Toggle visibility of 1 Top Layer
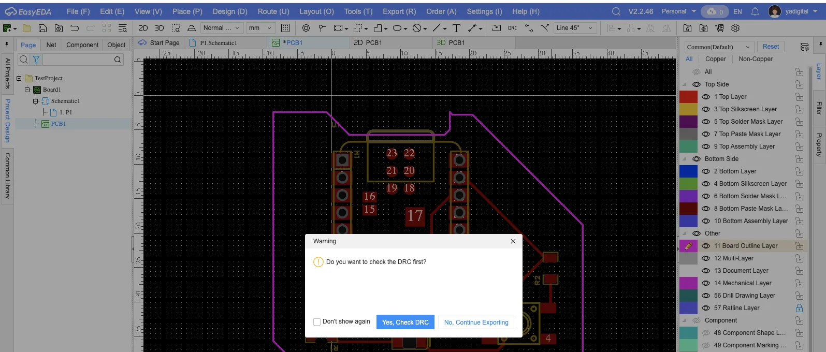Screen dimensions: 826x352 point(706,97)
